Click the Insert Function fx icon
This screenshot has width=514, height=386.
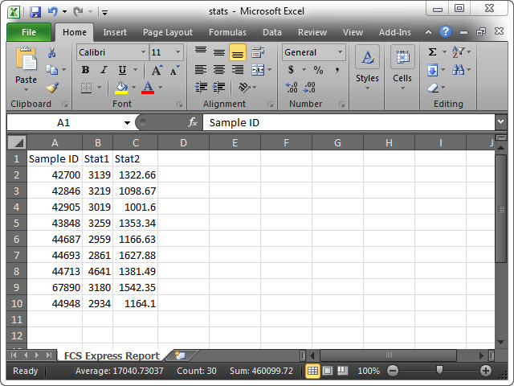coord(193,123)
